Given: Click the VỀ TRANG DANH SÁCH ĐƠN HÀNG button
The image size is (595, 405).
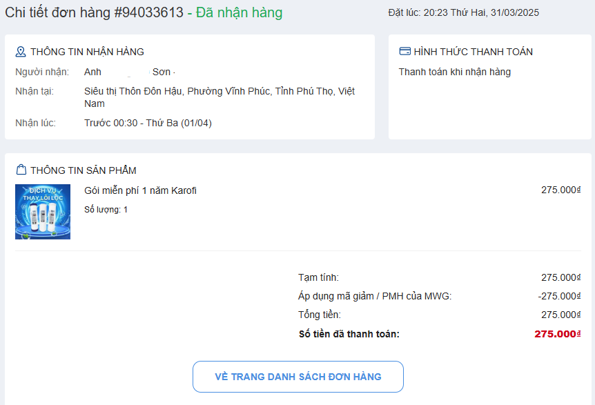Looking at the screenshot, I should click(x=298, y=377).
